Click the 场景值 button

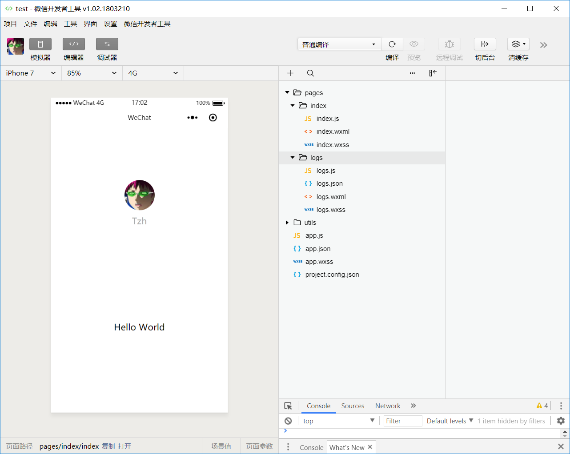221,446
